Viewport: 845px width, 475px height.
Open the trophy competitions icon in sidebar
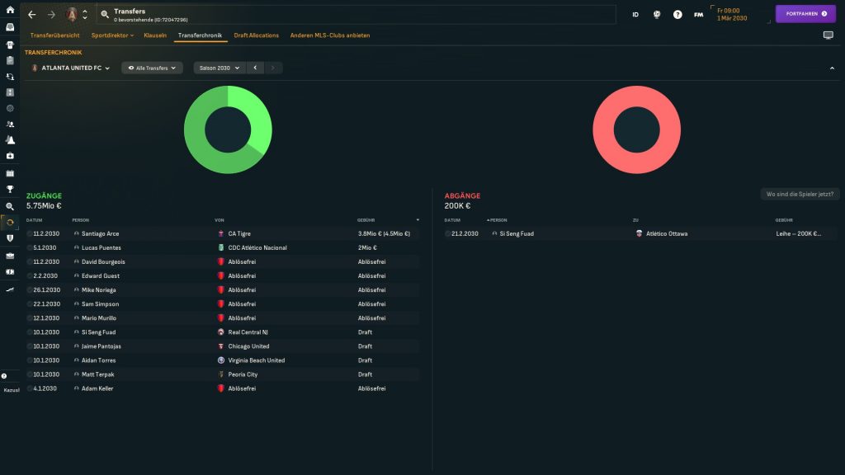click(10, 189)
